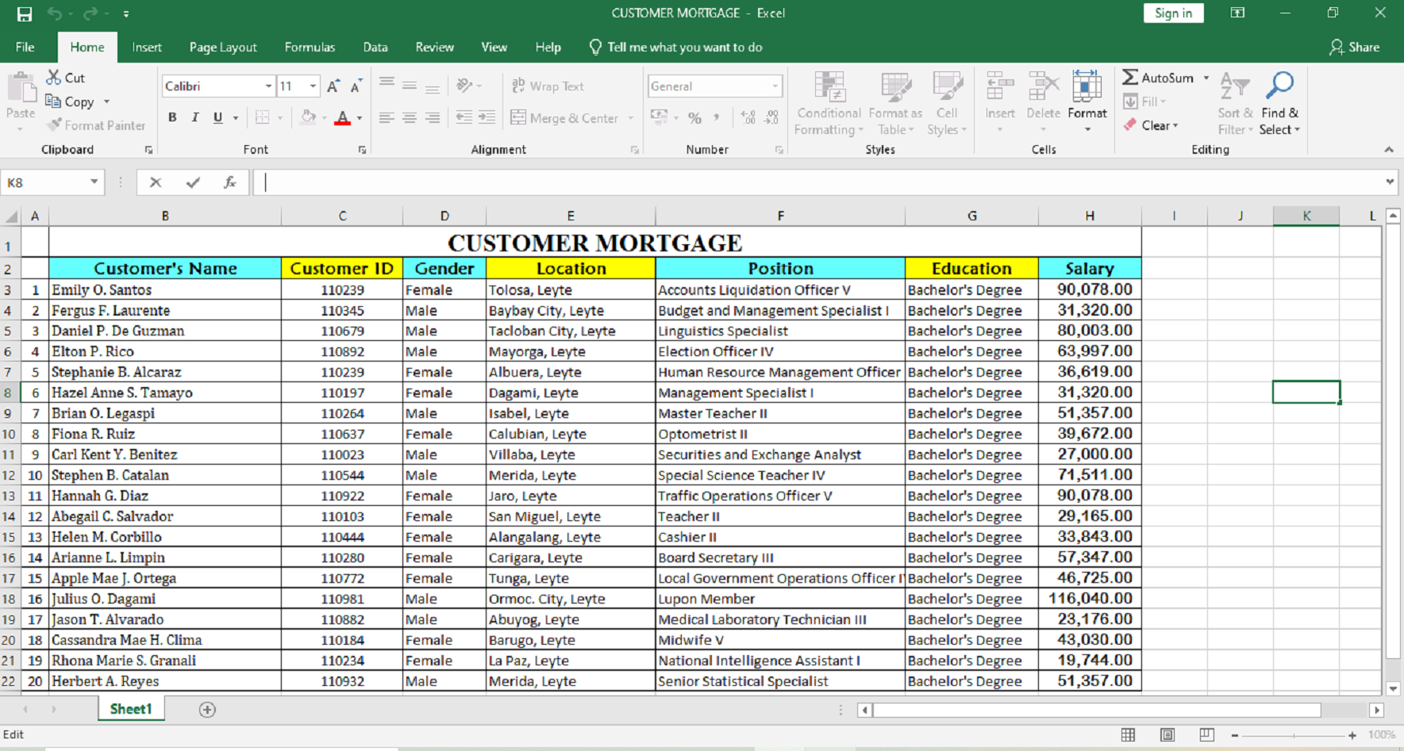The image size is (1404, 751).
Task: Toggle Center horizontal alignment
Action: tap(410, 117)
